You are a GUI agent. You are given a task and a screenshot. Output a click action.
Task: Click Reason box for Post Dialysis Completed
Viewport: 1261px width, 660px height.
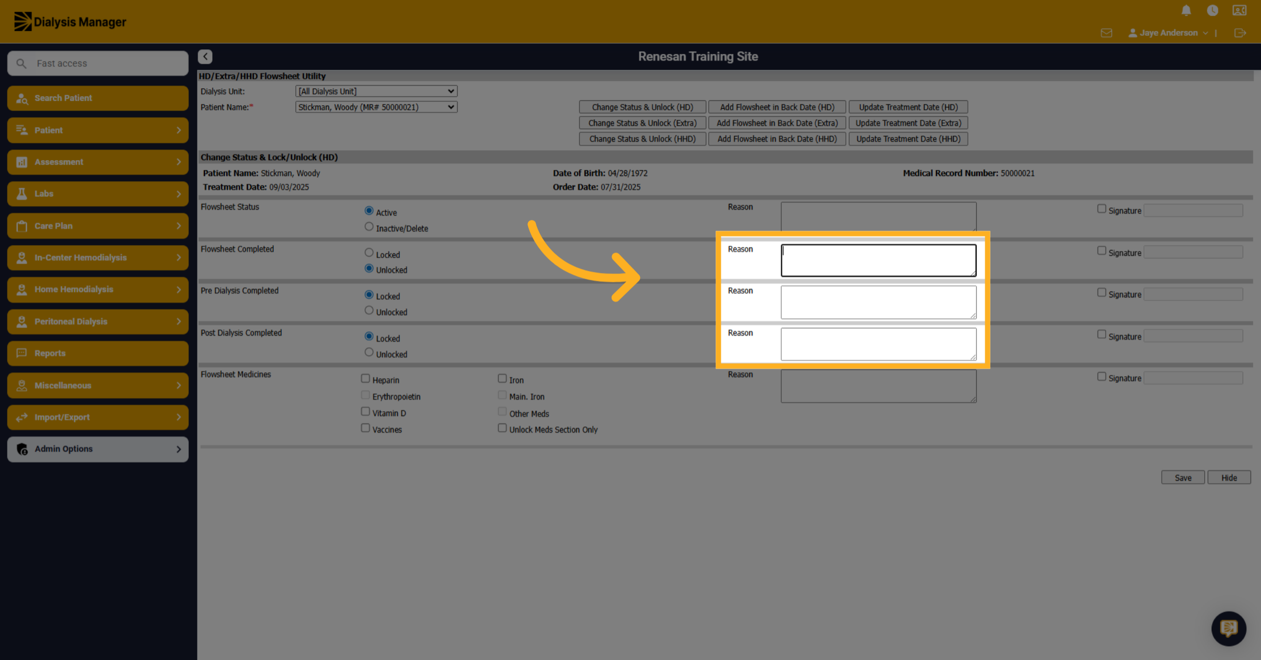point(878,344)
